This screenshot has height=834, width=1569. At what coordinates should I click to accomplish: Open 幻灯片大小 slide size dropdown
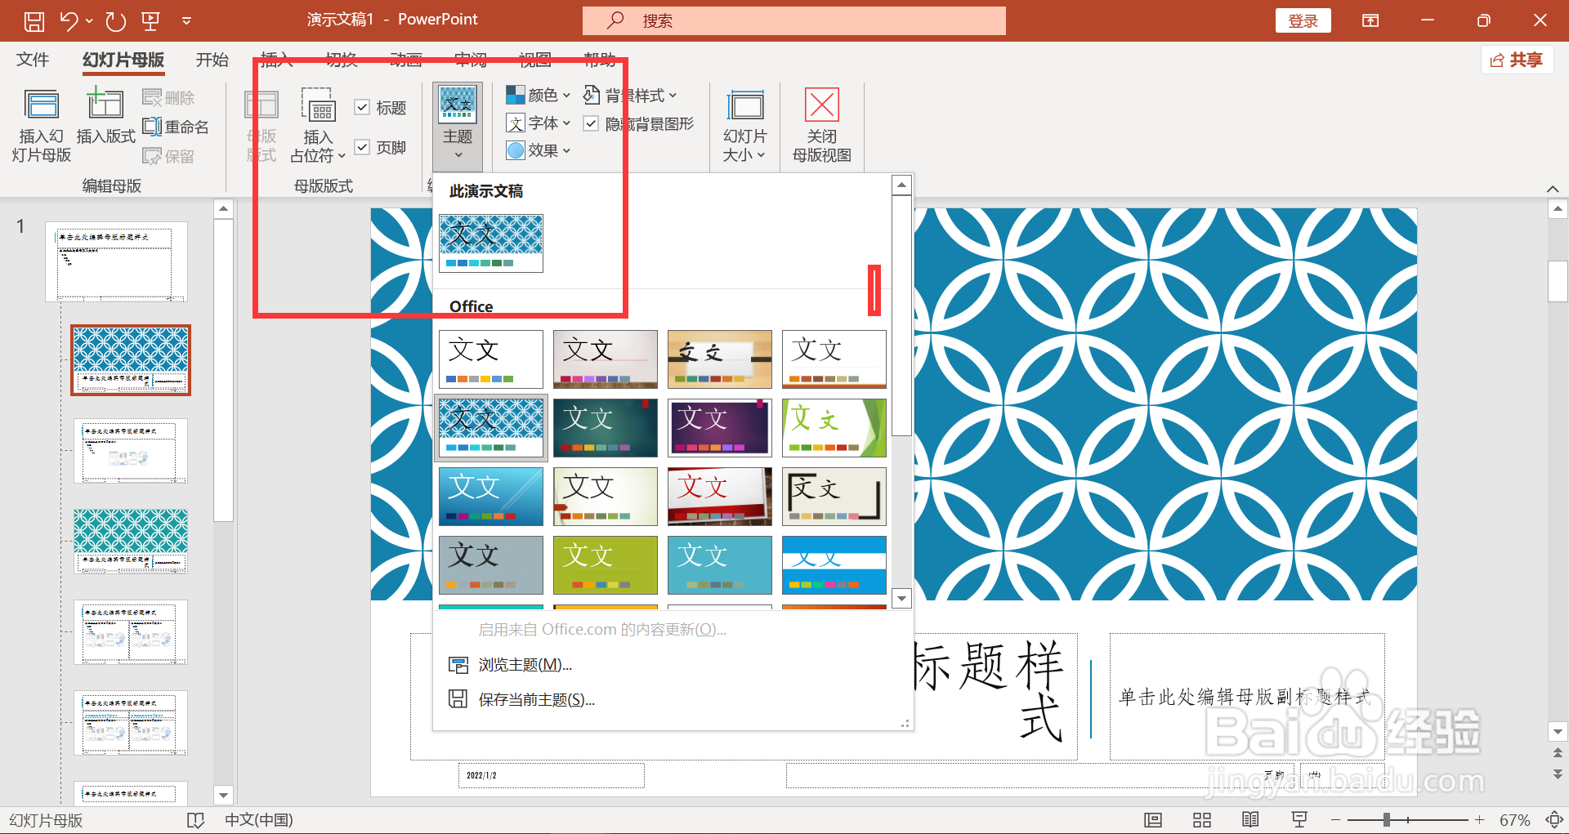tap(744, 126)
